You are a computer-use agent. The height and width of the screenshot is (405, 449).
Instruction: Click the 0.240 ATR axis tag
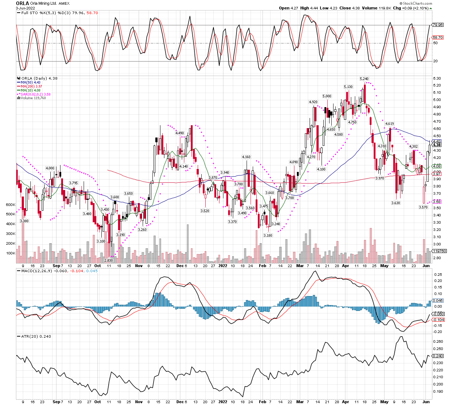pos(438,356)
